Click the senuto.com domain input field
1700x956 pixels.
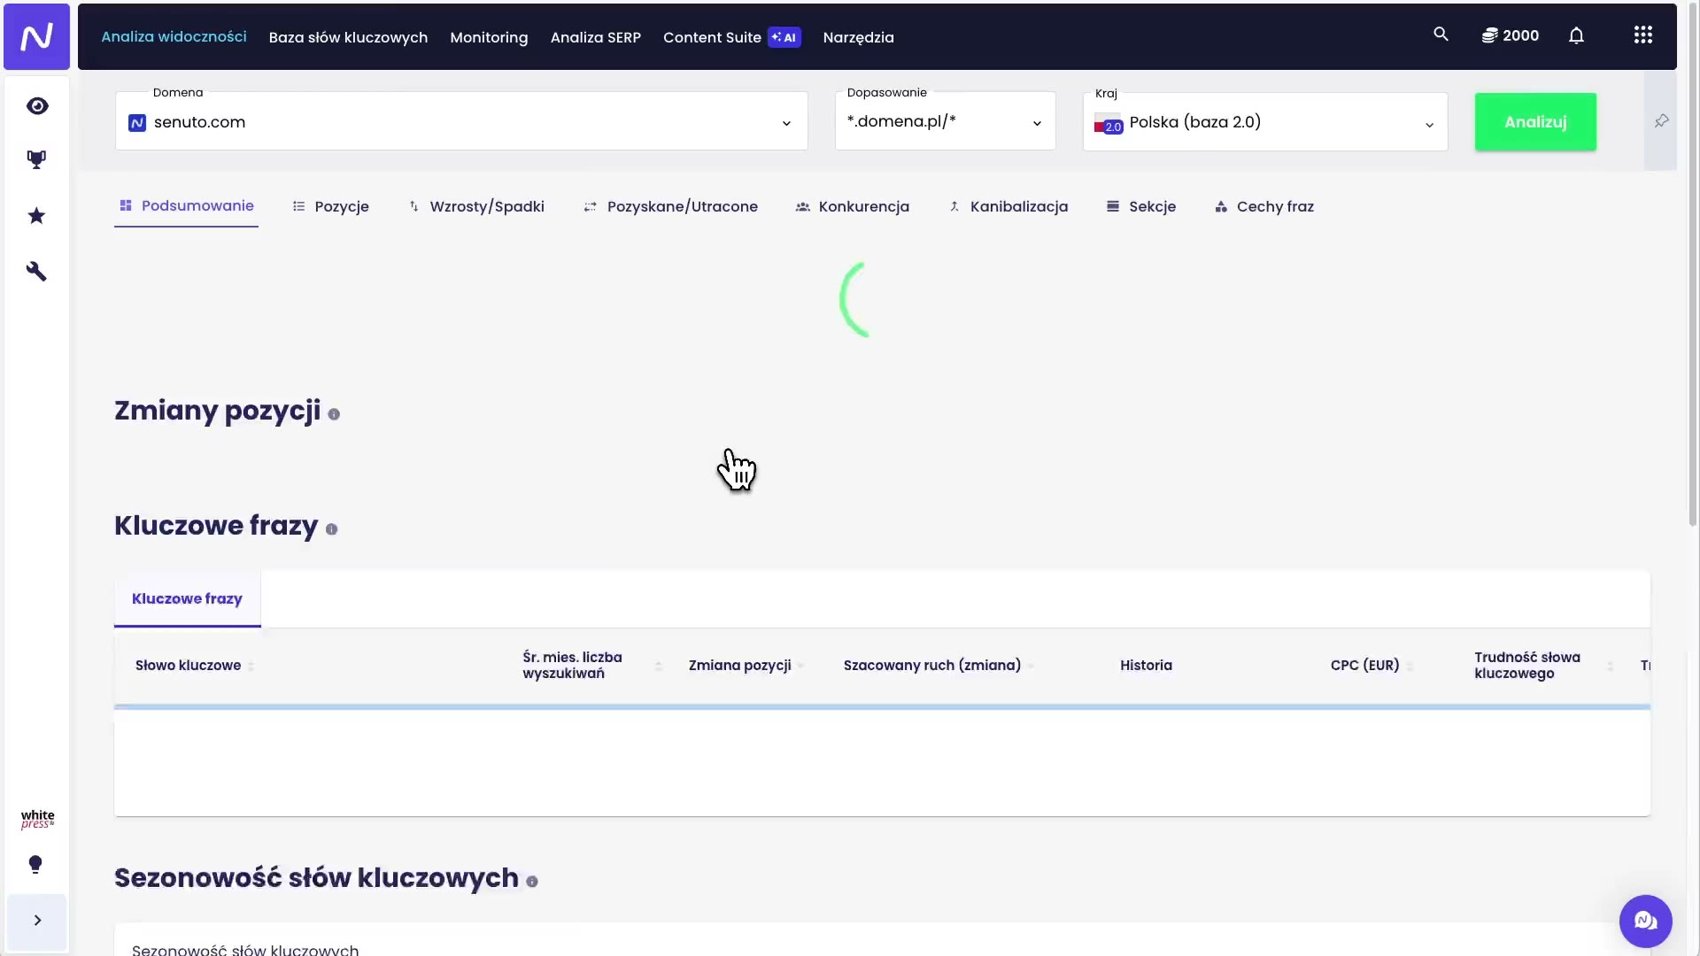coord(461,122)
